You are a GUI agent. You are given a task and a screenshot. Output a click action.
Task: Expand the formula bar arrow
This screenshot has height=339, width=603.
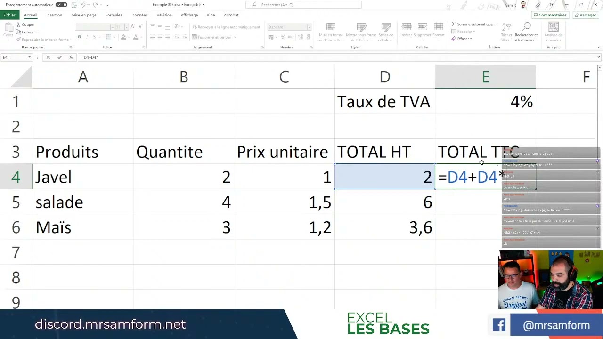coord(599,57)
